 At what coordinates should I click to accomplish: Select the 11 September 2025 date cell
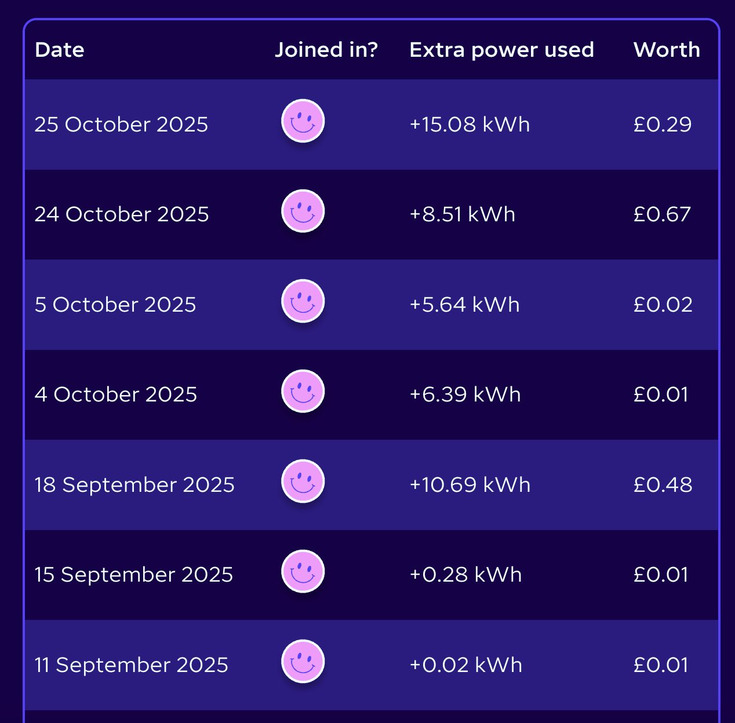tap(132, 665)
